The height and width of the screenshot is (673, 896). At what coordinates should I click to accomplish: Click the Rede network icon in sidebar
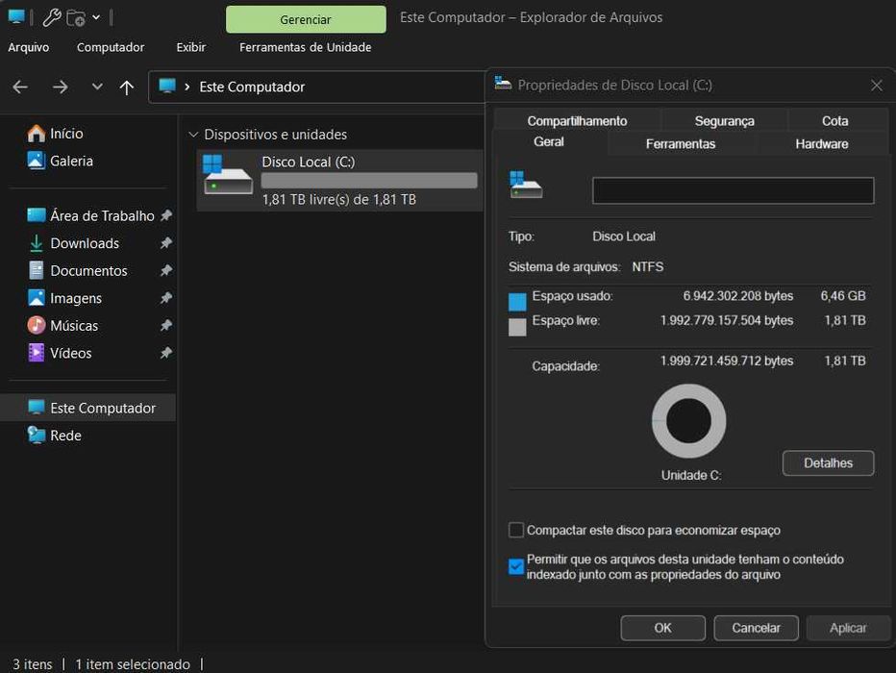(x=36, y=436)
